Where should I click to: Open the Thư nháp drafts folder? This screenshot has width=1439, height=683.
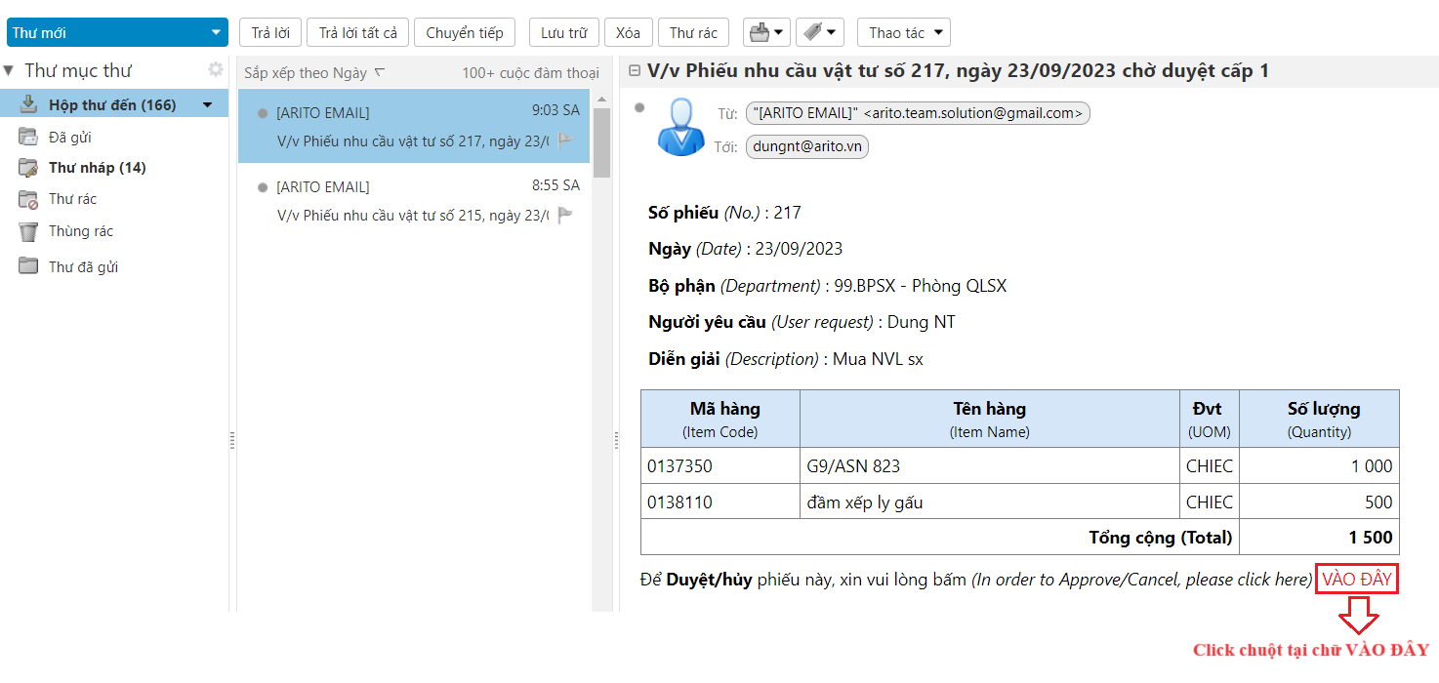pyautogui.click(x=97, y=168)
